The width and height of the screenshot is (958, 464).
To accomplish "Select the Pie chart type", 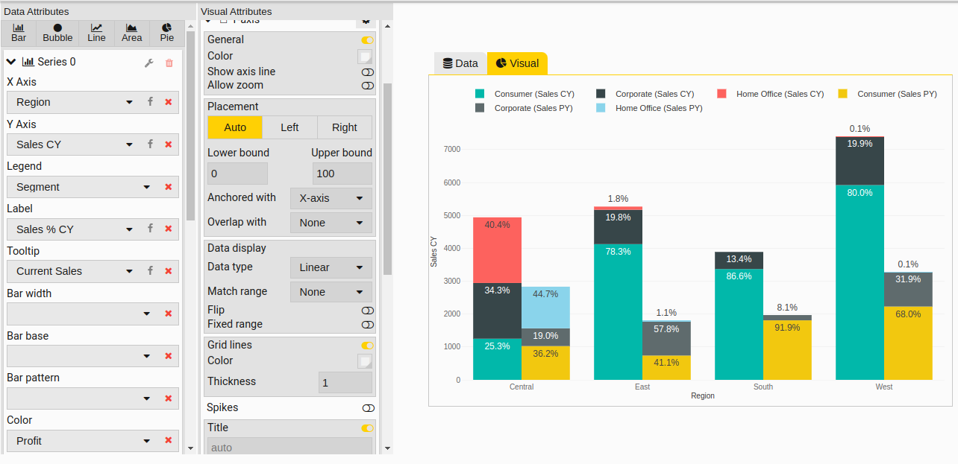I will point(166,31).
